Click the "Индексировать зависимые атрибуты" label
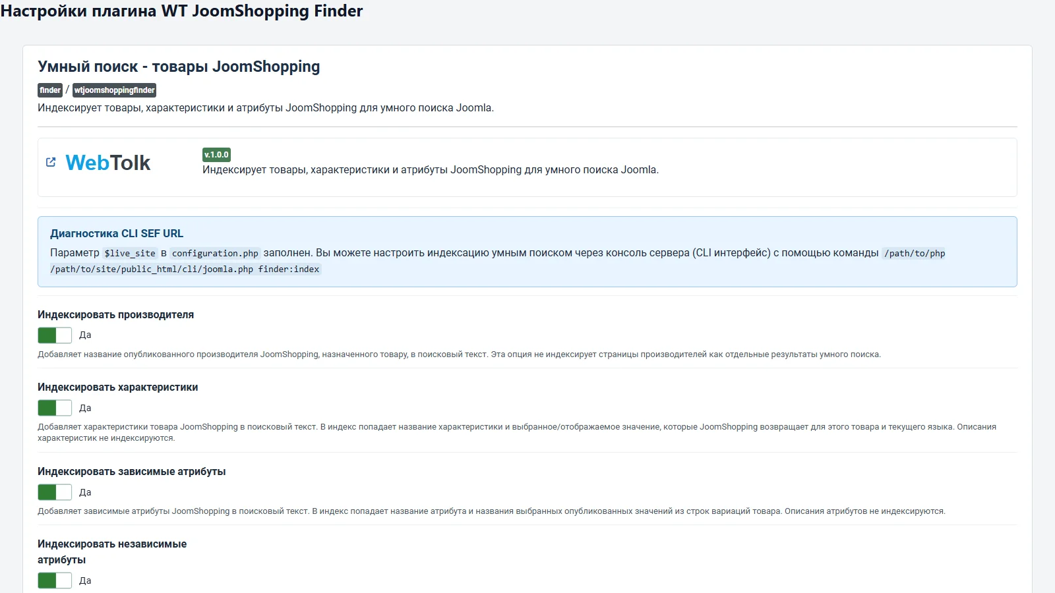The image size is (1055, 593). click(x=131, y=472)
